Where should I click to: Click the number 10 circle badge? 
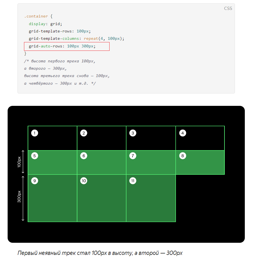click(84, 181)
